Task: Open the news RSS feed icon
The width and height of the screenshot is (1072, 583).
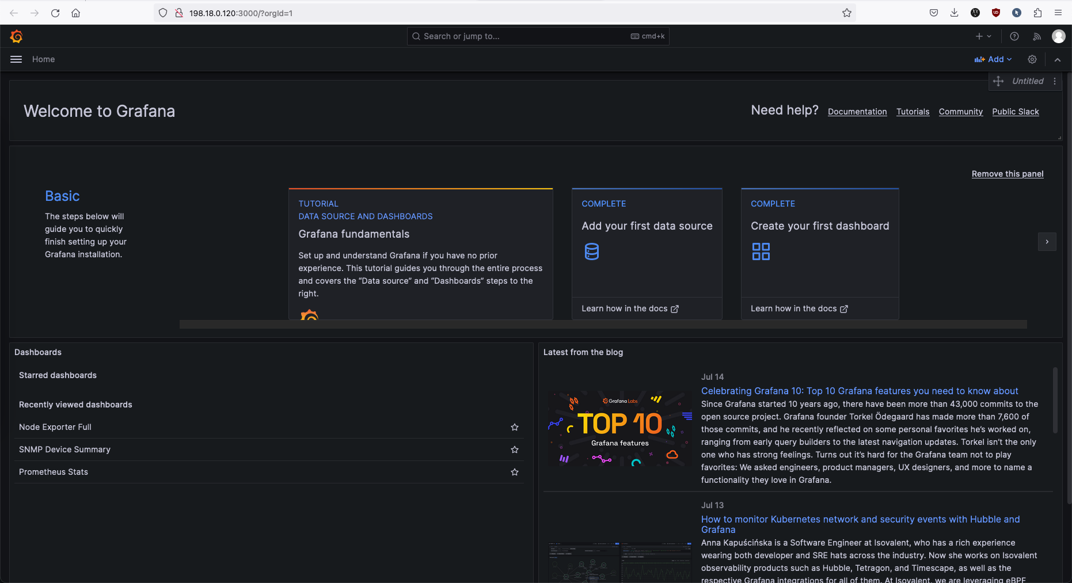Action: (x=1037, y=36)
